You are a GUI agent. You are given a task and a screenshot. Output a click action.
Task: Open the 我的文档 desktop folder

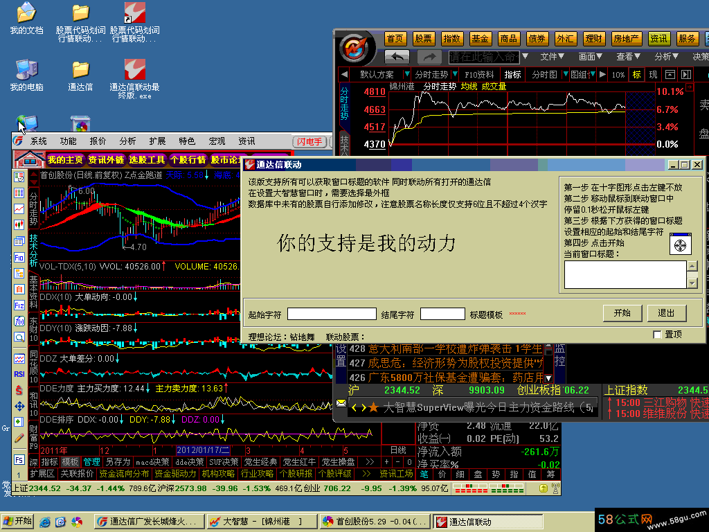point(26,18)
